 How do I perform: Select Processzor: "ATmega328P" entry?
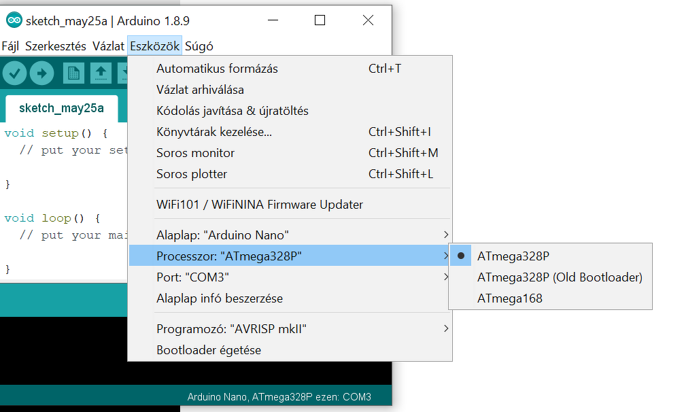290,256
